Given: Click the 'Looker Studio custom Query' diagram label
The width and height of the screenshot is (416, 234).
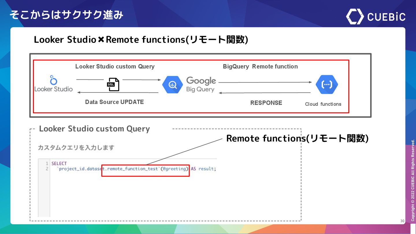Looking at the screenshot, I should coord(115,66).
